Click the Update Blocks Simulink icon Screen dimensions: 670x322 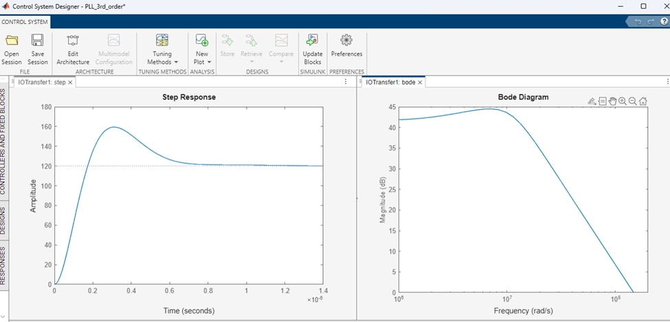click(x=313, y=41)
